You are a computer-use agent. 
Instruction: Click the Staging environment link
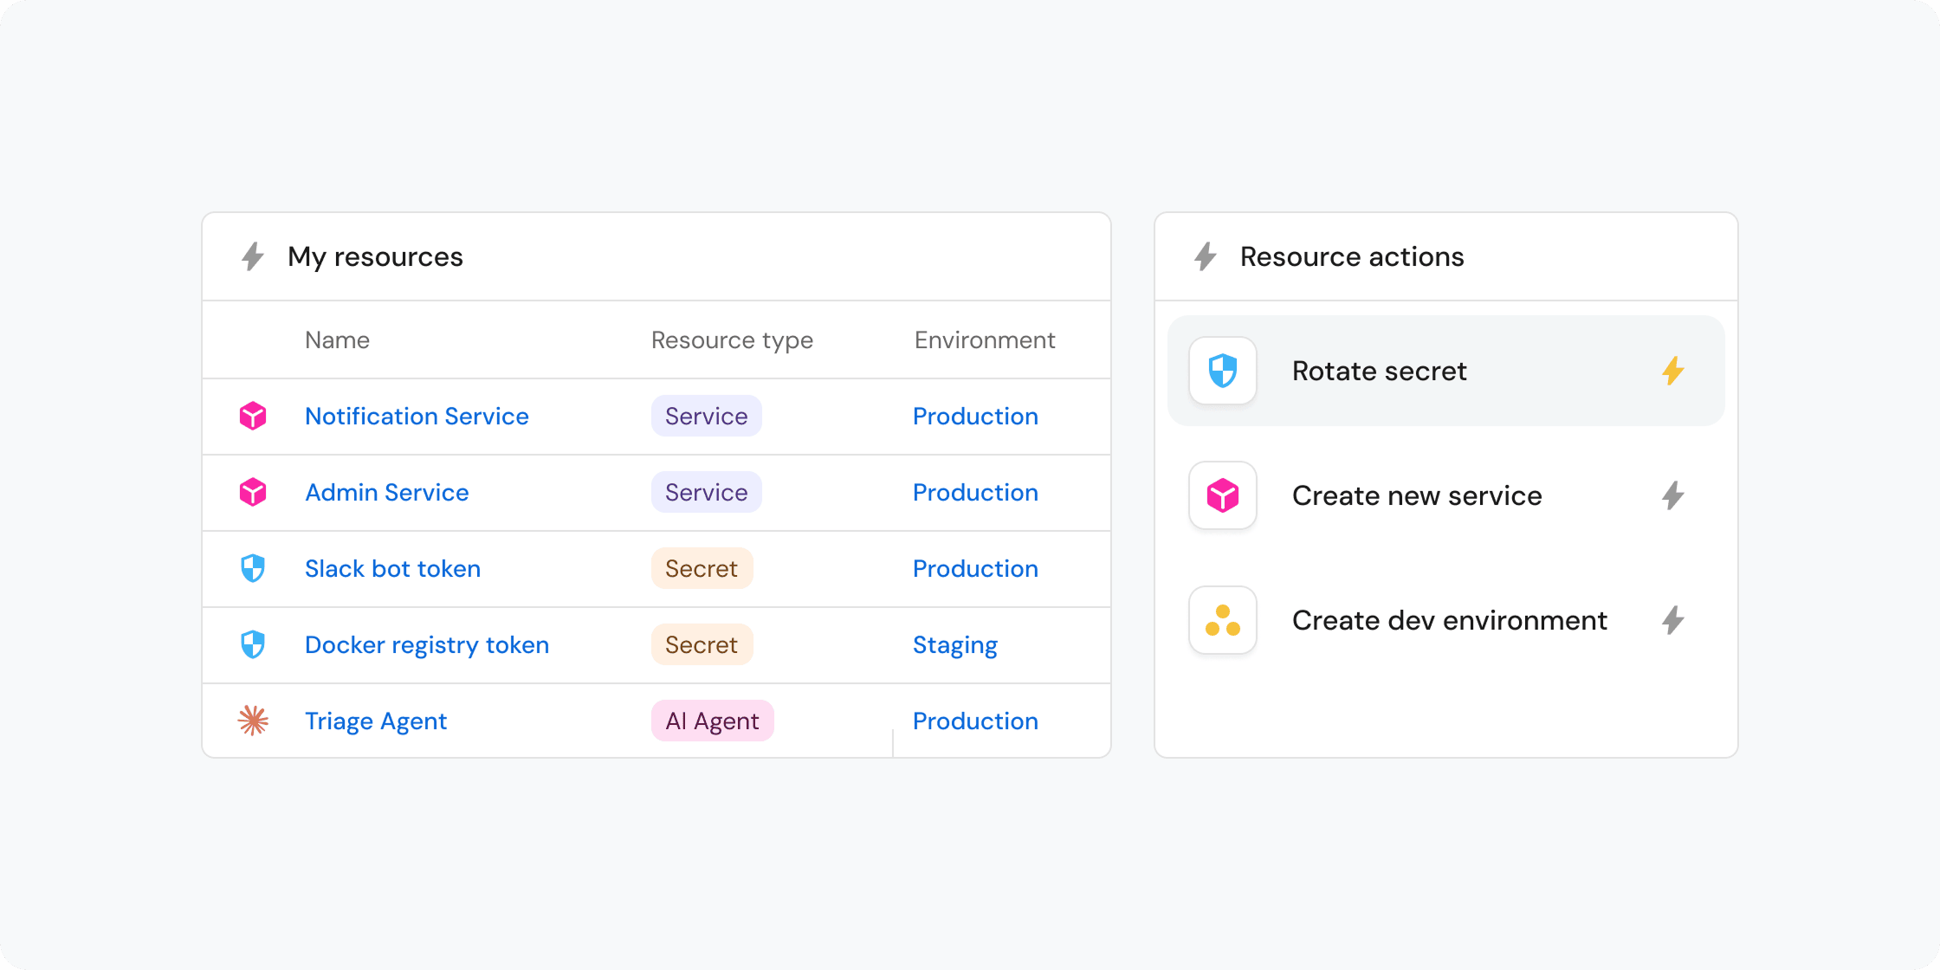[x=954, y=645]
